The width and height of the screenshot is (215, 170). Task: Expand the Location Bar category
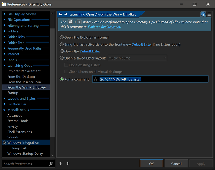click(4, 104)
